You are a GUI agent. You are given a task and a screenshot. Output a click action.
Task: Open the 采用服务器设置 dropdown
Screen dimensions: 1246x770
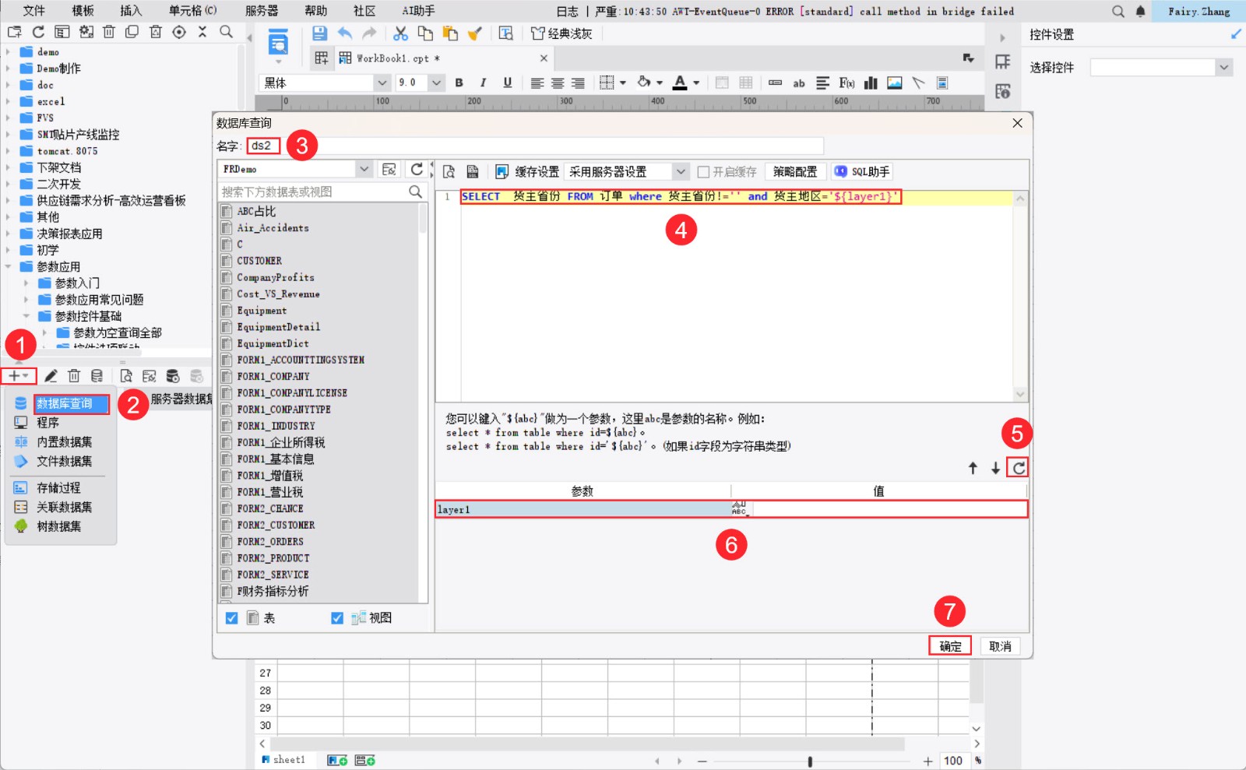(681, 172)
